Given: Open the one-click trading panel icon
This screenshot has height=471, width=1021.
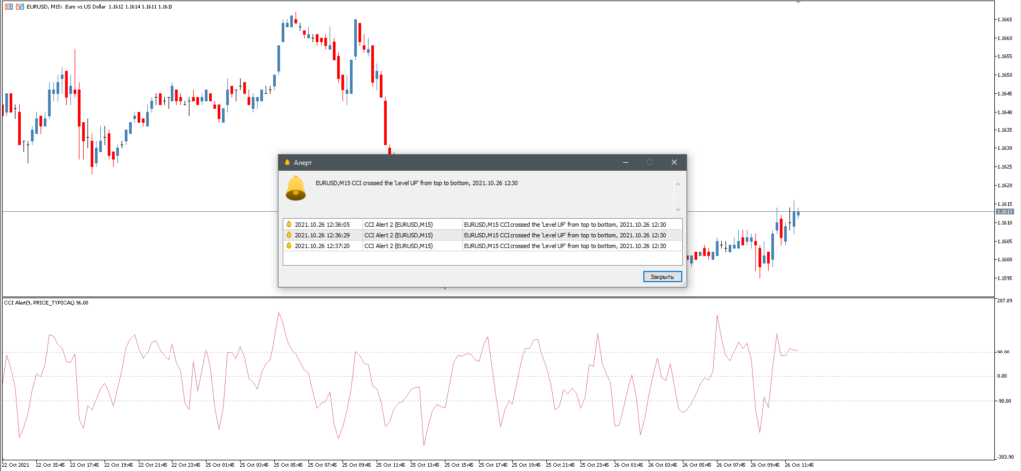Looking at the screenshot, I should pyautogui.click(x=9, y=6).
